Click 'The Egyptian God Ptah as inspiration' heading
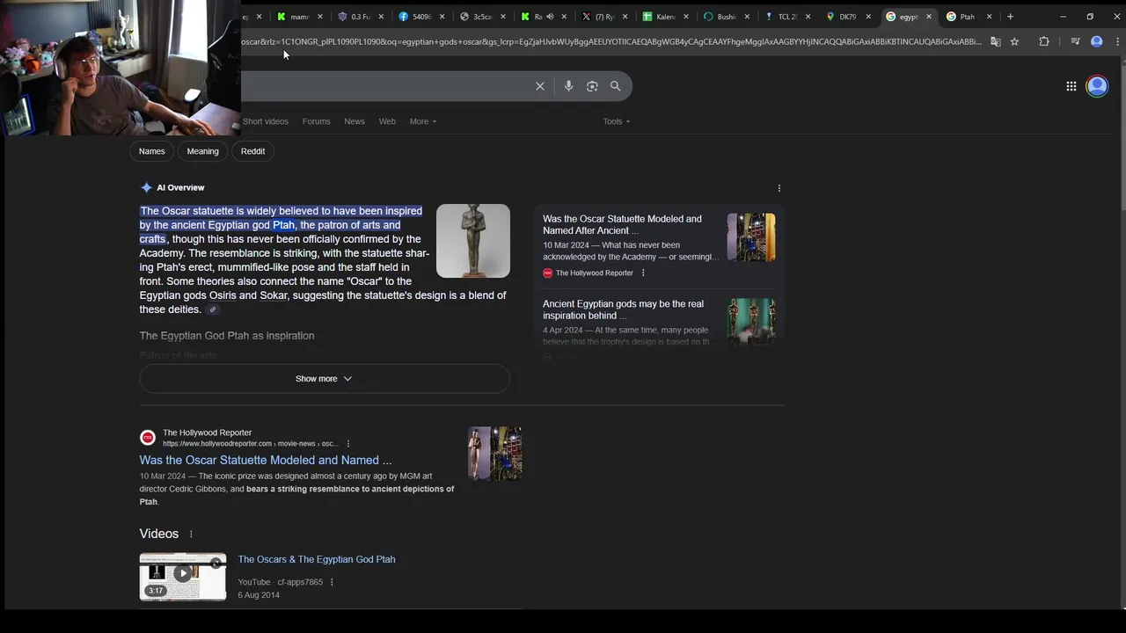This screenshot has width=1126, height=633. (227, 336)
